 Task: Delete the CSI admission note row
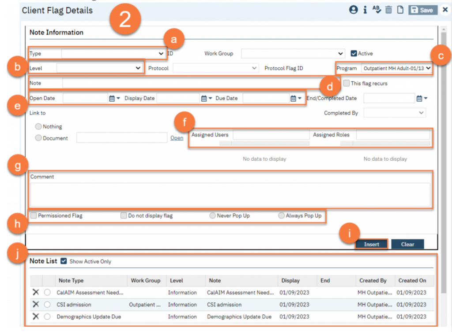pos(36,304)
